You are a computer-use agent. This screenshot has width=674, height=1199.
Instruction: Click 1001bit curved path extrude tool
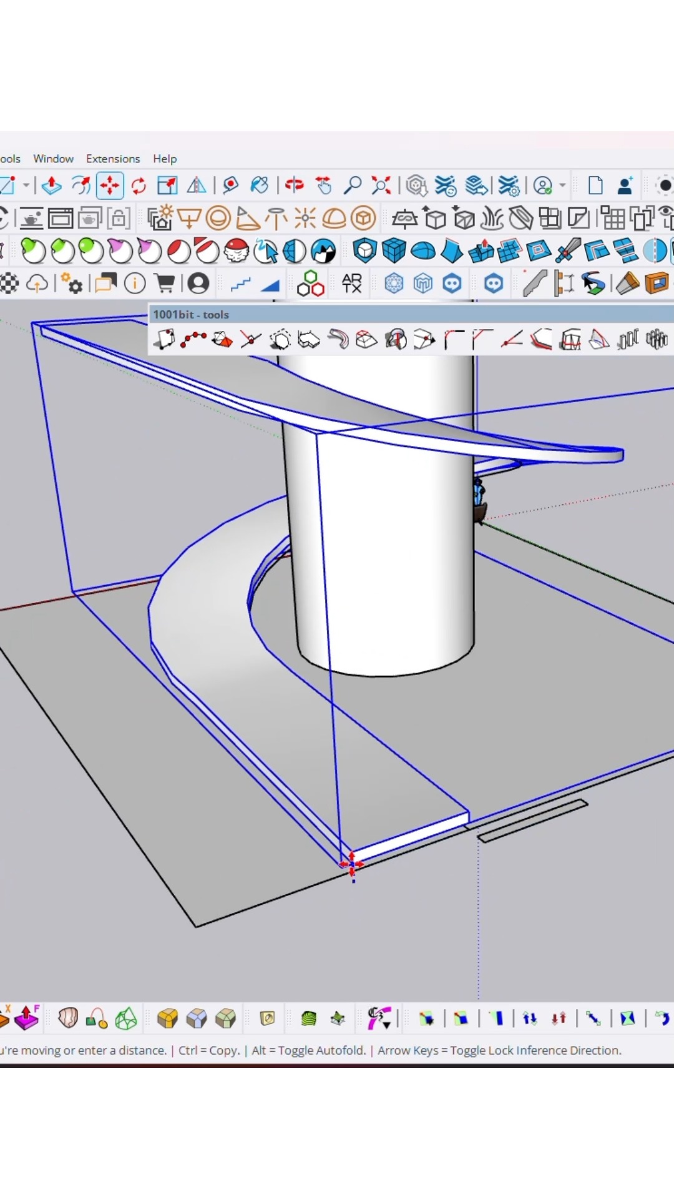(x=338, y=340)
